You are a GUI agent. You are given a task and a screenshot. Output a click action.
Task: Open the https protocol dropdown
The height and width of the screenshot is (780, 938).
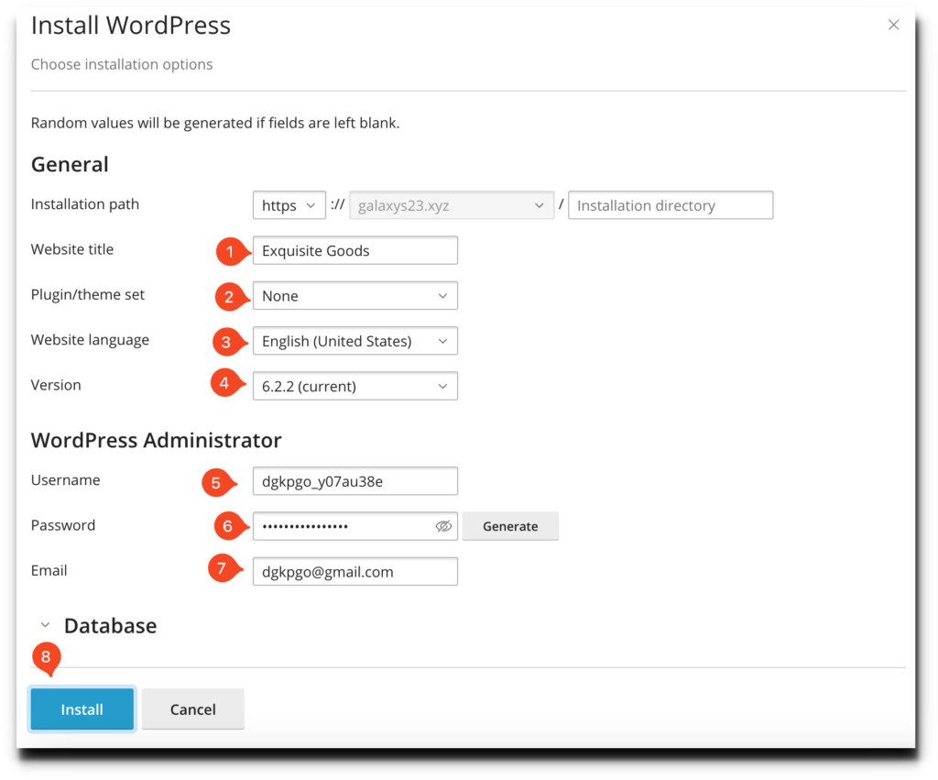(x=289, y=205)
